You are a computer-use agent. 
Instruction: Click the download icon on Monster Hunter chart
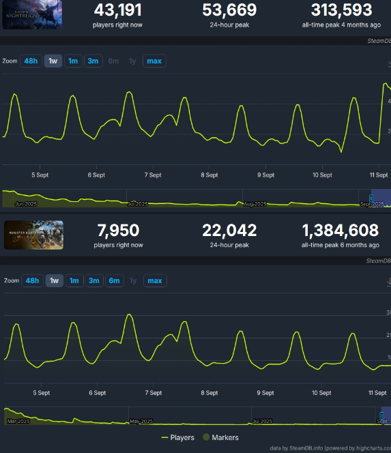[x=389, y=281]
